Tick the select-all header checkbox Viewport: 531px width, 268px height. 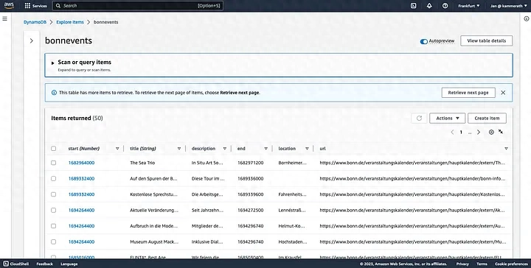54,149
